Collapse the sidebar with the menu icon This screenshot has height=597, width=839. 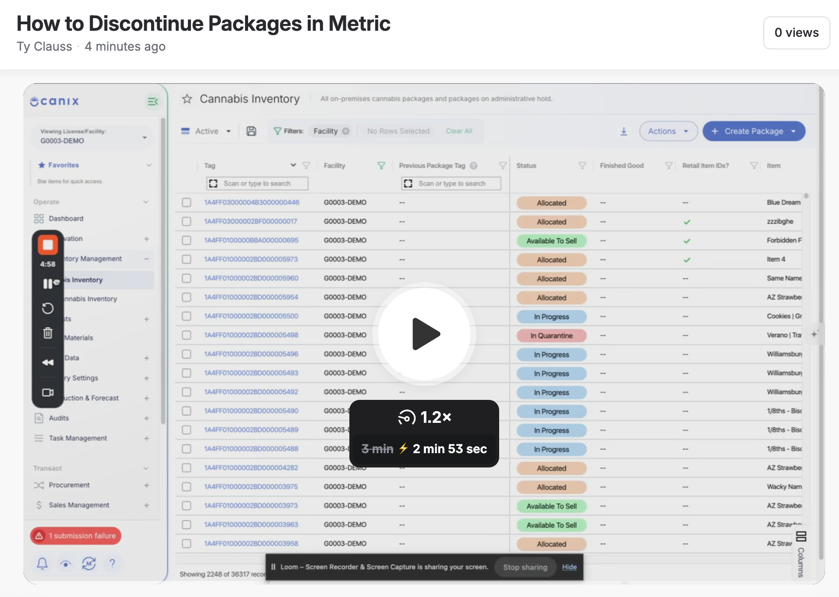tap(153, 102)
